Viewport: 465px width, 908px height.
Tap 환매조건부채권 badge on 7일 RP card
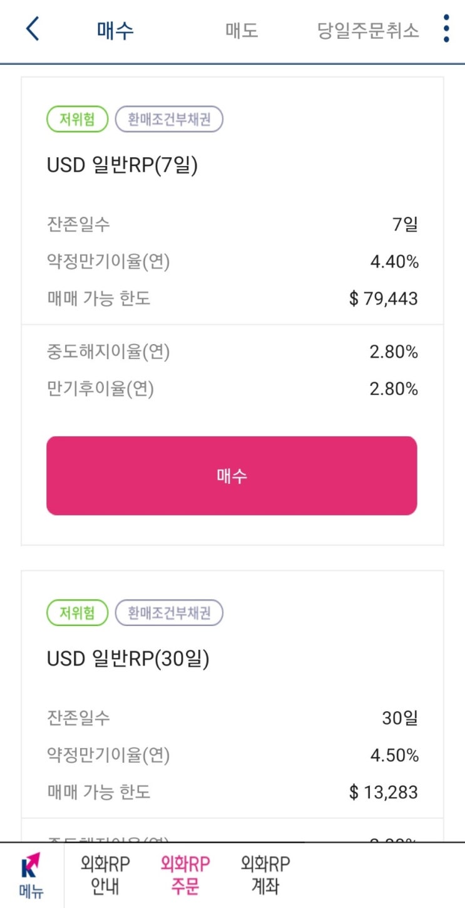click(x=169, y=119)
